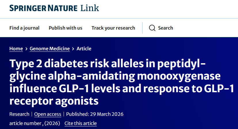
Task: Open the Find a journal menu
Action: [24, 28]
